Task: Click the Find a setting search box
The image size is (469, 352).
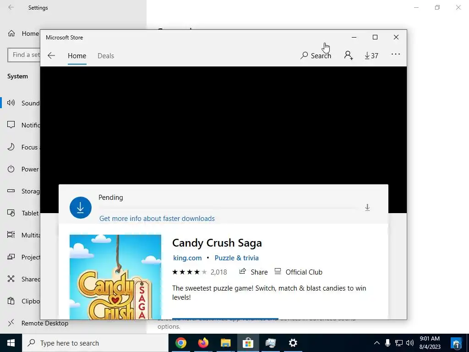Action: coord(24,55)
